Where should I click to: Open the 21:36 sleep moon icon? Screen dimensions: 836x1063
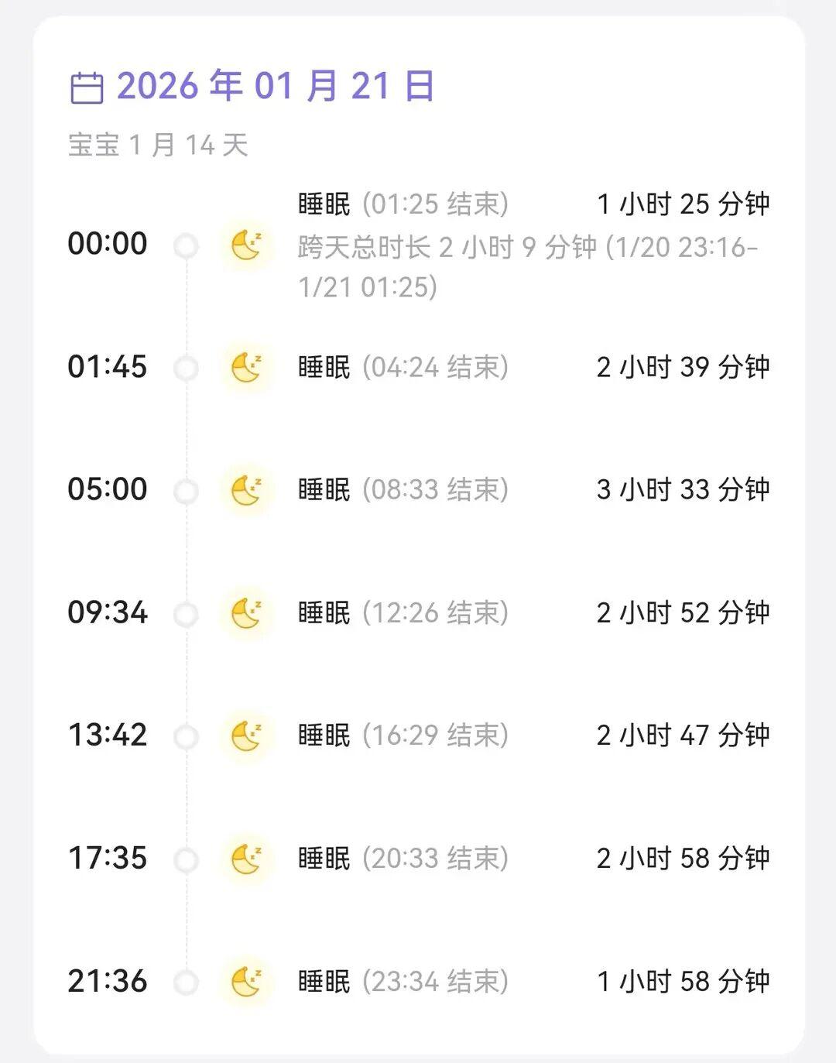point(247,982)
